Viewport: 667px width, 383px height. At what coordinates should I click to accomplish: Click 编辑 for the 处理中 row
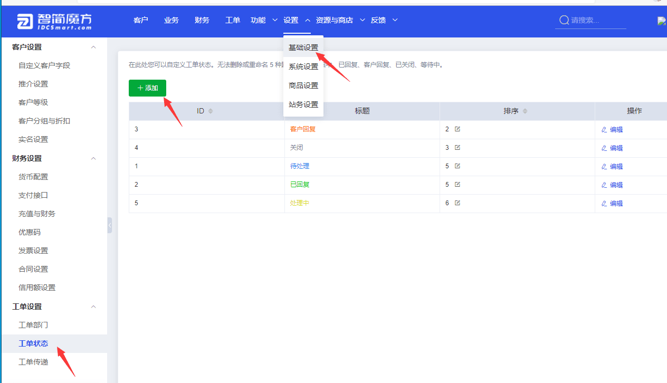tap(612, 203)
